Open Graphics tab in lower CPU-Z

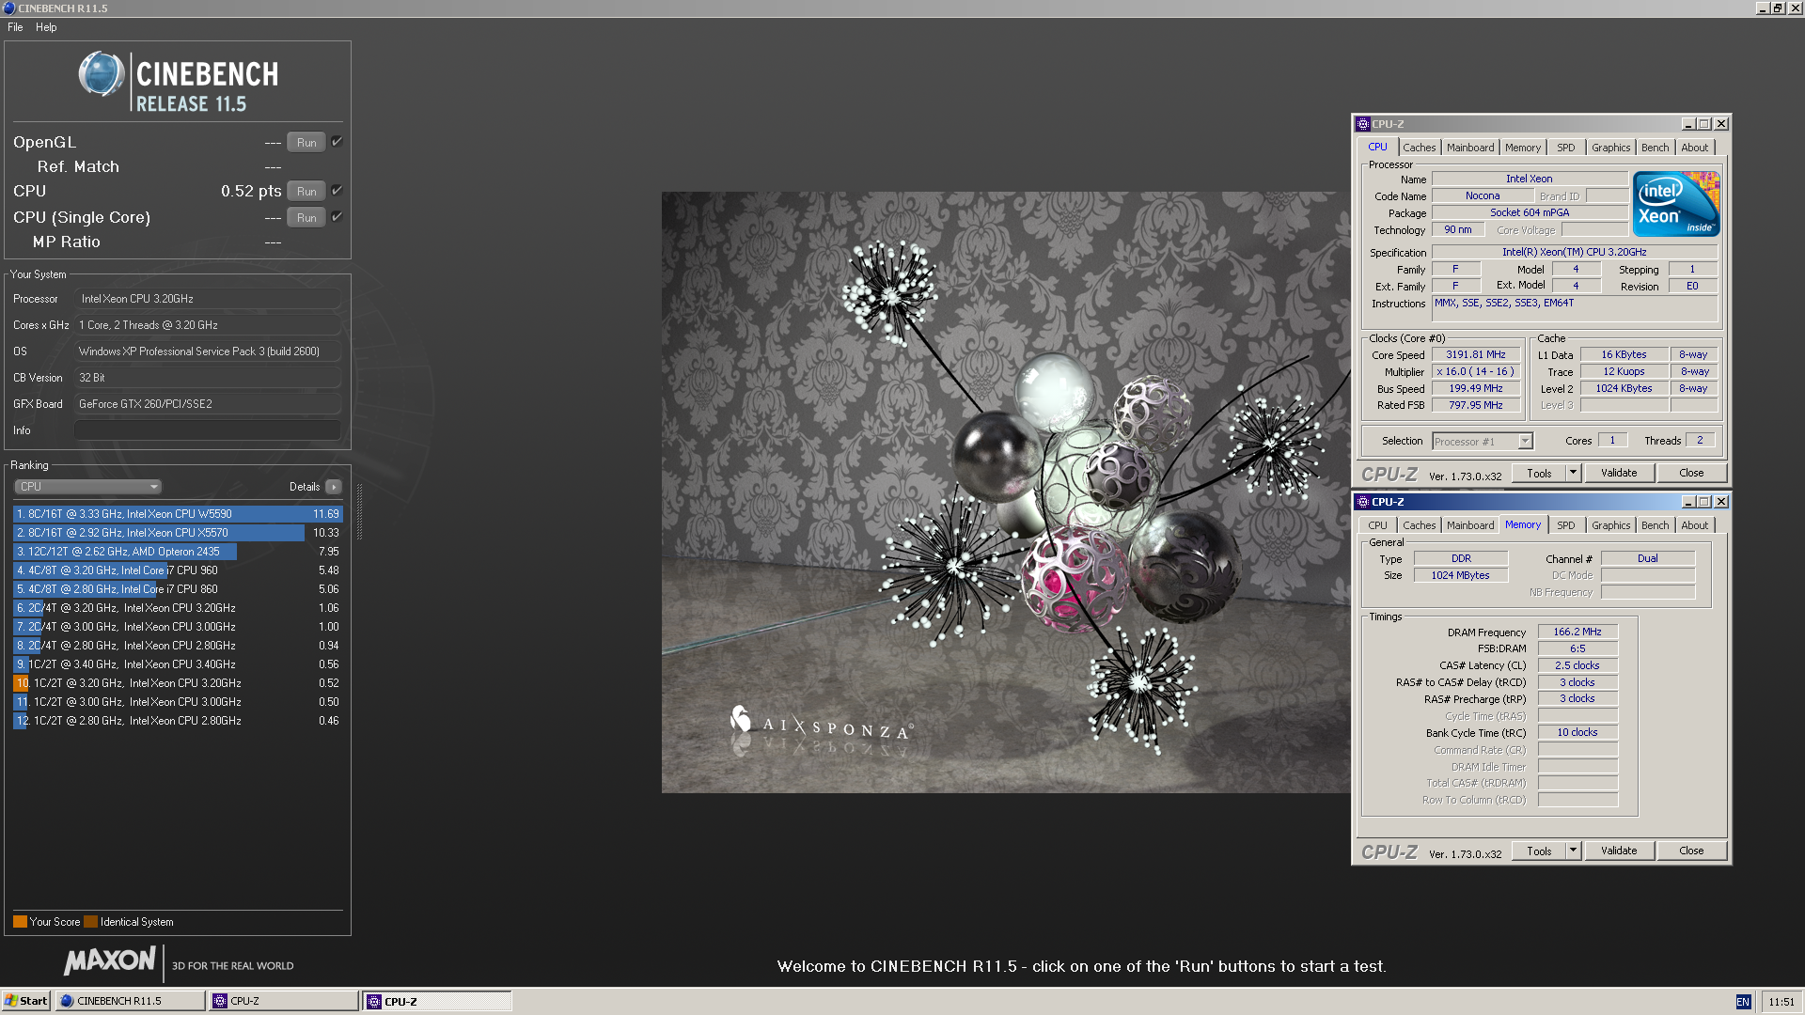[x=1610, y=525]
